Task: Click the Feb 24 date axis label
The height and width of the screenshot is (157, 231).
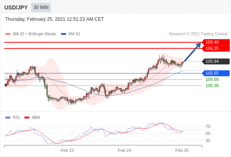Action: tap(125, 150)
